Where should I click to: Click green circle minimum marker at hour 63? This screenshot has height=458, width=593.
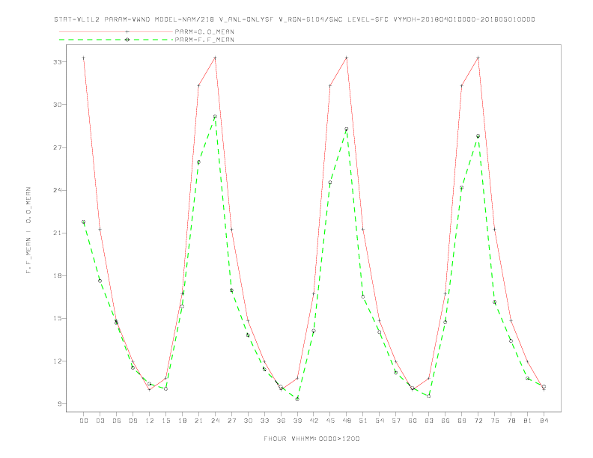(429, 397)
